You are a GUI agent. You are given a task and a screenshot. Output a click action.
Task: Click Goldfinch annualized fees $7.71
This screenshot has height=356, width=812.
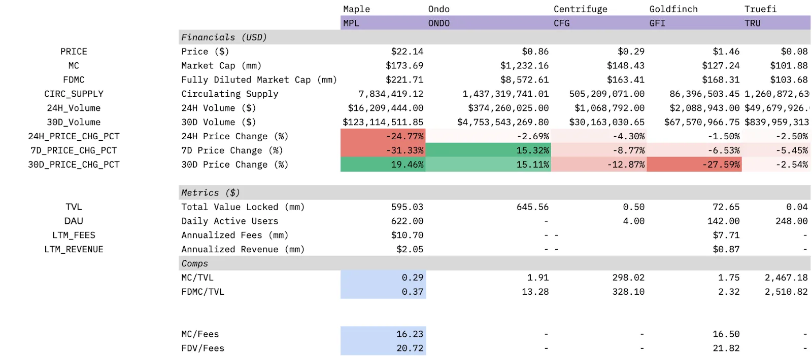tap(726, 235)
